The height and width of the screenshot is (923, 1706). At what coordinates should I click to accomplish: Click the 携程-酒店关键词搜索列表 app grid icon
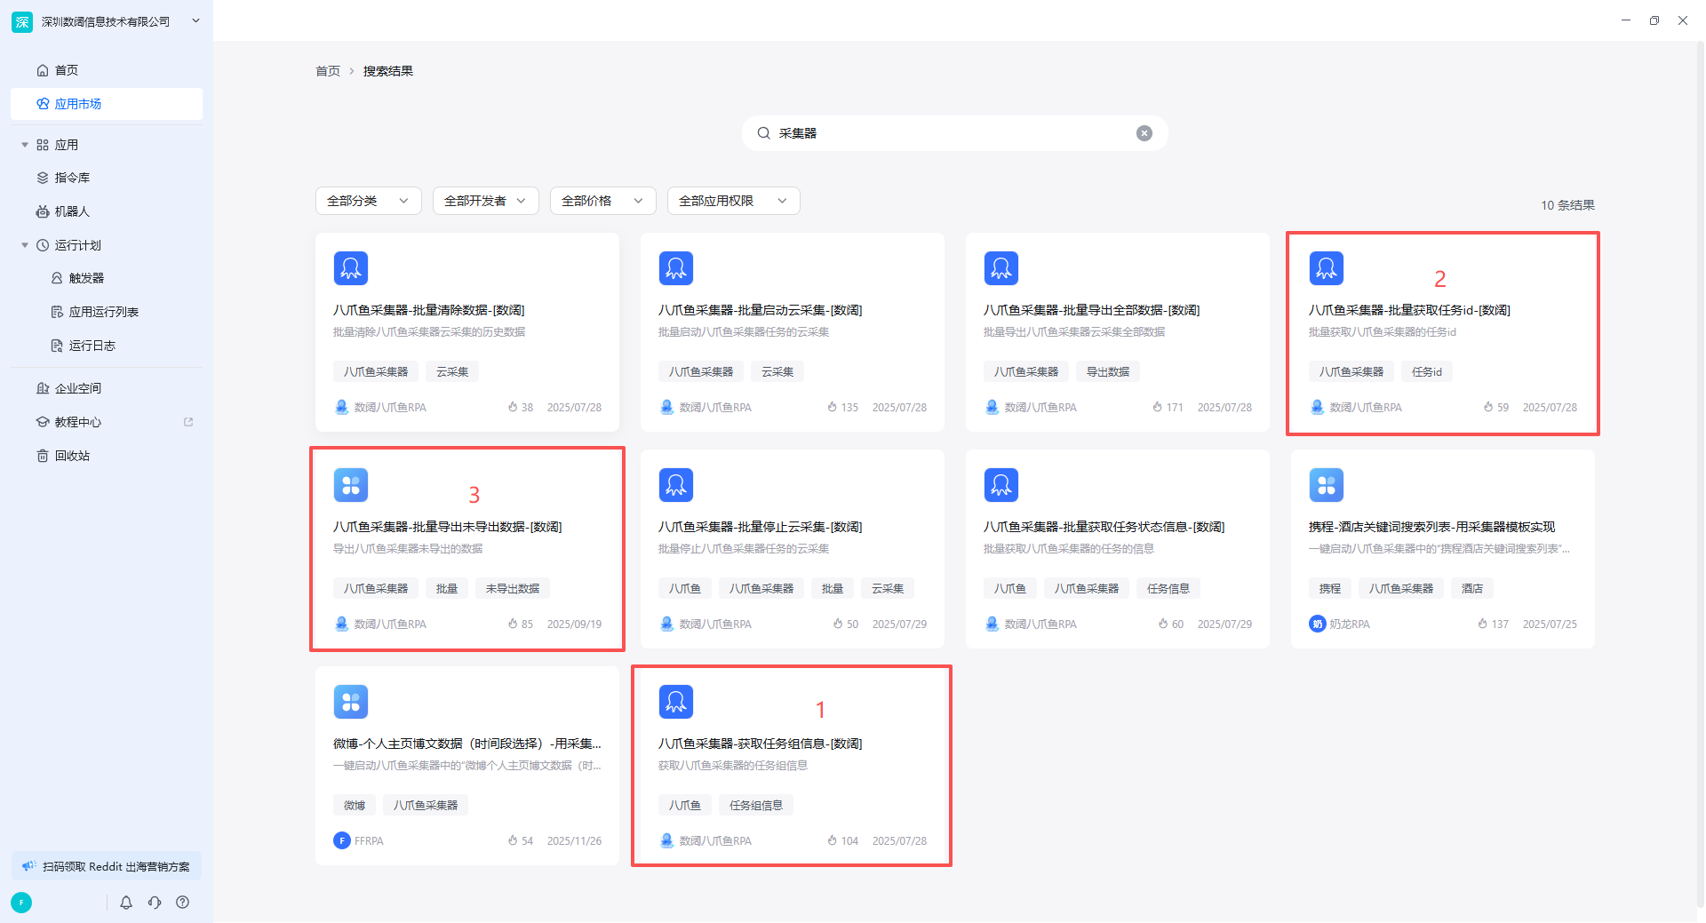(1327, 485)
